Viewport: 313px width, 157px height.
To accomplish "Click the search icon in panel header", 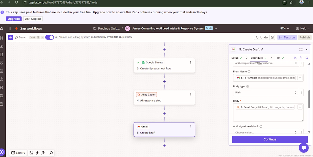I will 307,58.
